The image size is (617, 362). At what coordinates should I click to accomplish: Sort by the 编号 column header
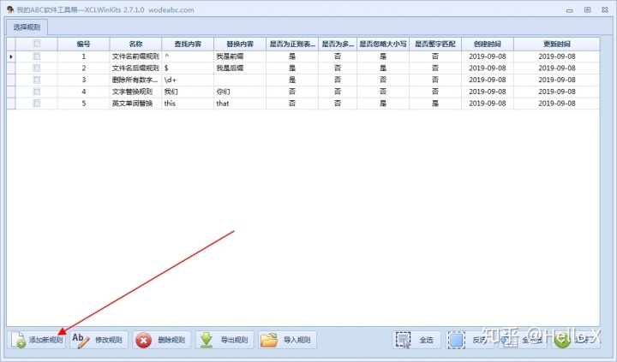click(83, 44)
